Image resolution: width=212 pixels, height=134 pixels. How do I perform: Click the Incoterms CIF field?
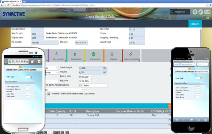click(81, 85)
